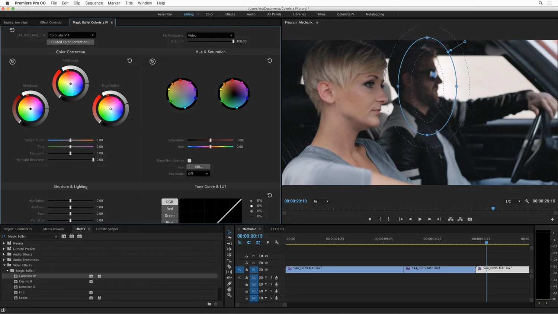This screenshot has width=558, height=314.
Task: Toggle V3 track output eye icon
Action: pos(266,256)
